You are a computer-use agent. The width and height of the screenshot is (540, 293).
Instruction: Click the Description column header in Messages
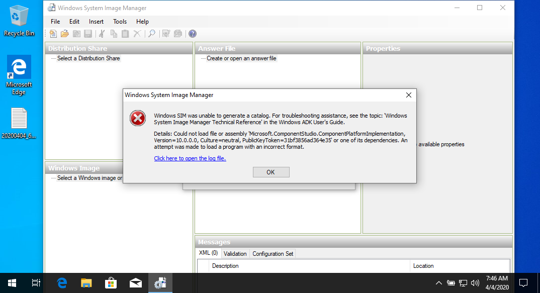(x=309, y=266)
